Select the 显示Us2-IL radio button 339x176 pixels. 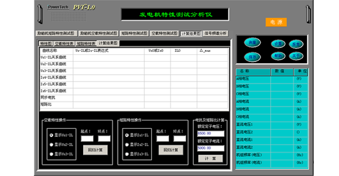pyautogui.click(x=51, y=144)
